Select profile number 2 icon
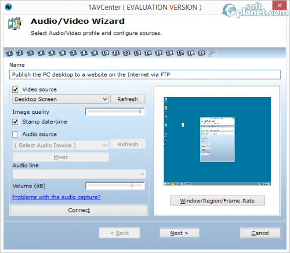The image size is (290, 253). [x=20, y=53]
